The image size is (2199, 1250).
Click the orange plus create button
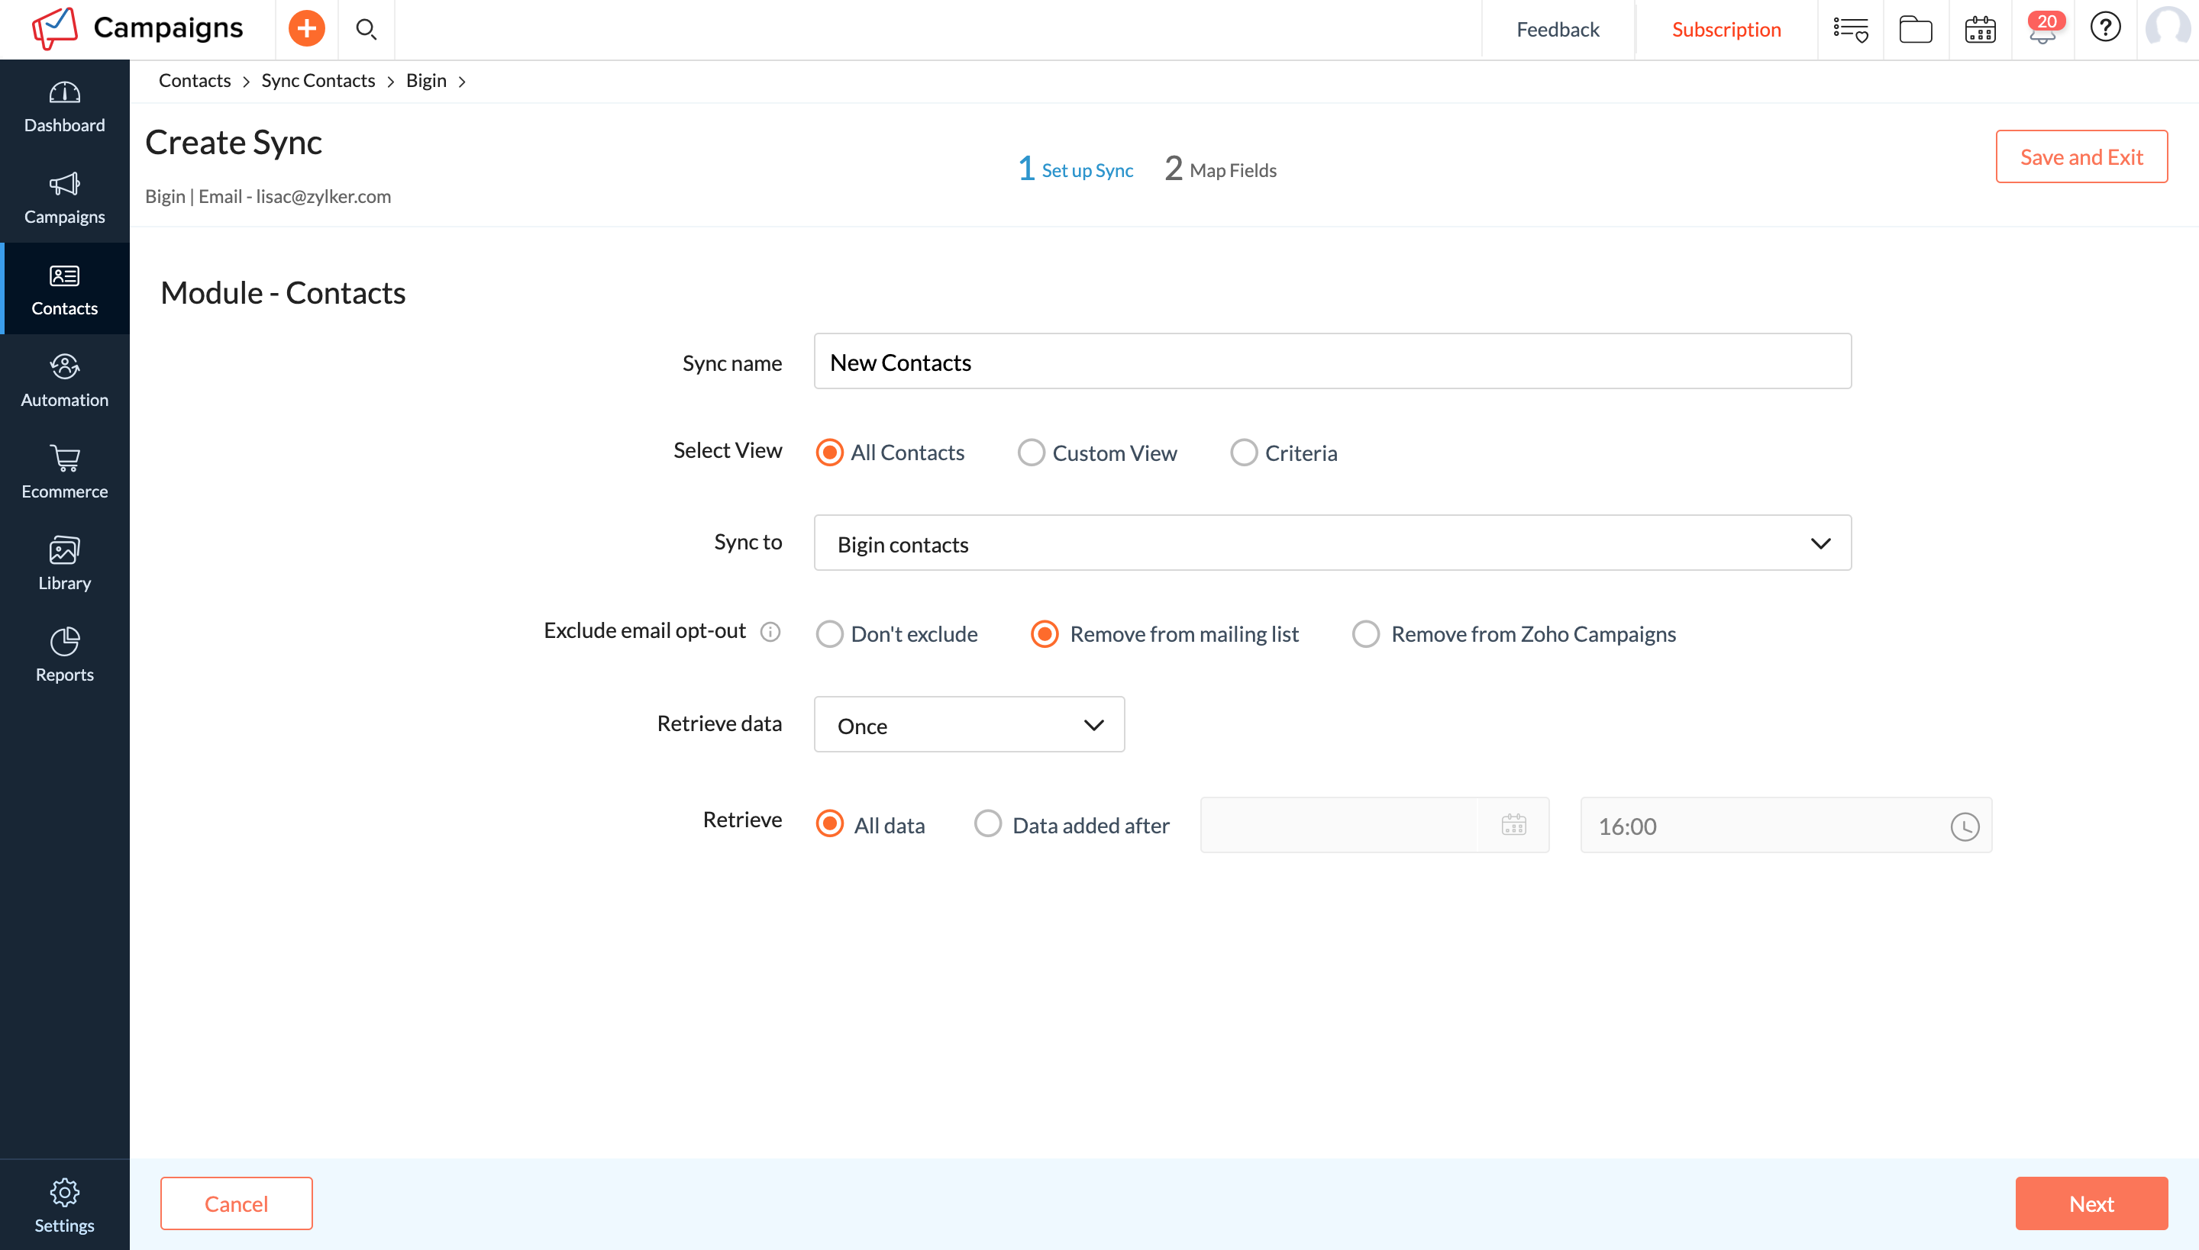pos(307,29)
